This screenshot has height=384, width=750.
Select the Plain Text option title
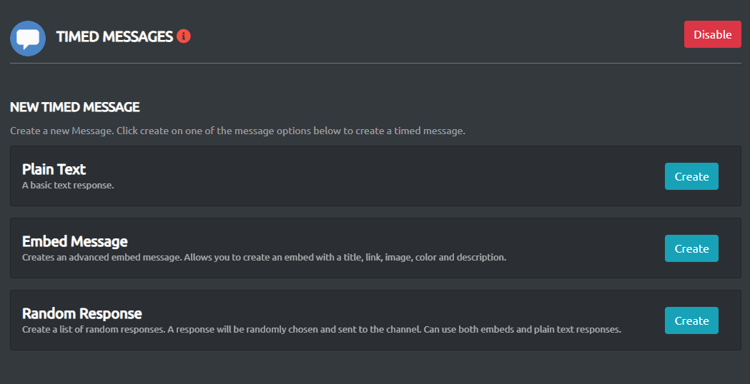pyautogui.click(x=54, y=169)
